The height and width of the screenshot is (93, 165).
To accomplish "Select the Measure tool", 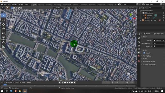I will click(x=3, y=46).
